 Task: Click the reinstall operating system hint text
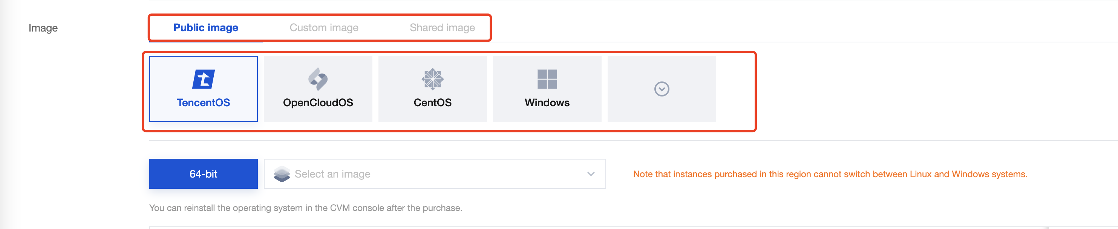[306, 208]
